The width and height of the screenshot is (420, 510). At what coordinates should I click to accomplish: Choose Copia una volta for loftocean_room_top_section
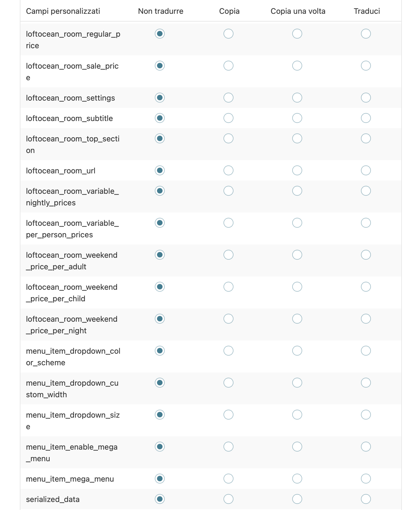pos(297,138)
